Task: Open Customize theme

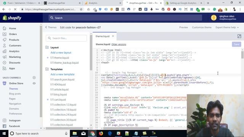Action: (x=202, y=27)
